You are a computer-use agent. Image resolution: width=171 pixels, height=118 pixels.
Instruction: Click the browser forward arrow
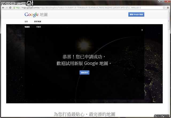7,8
